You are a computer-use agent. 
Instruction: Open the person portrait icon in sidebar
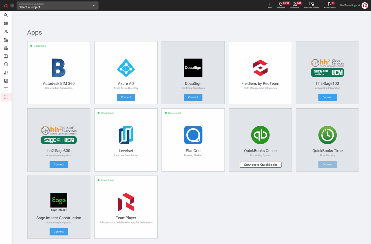[x=6, y=56]
